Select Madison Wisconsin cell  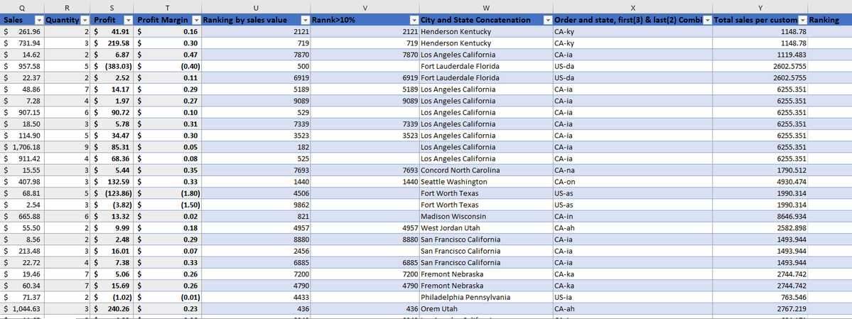point(486,216)
